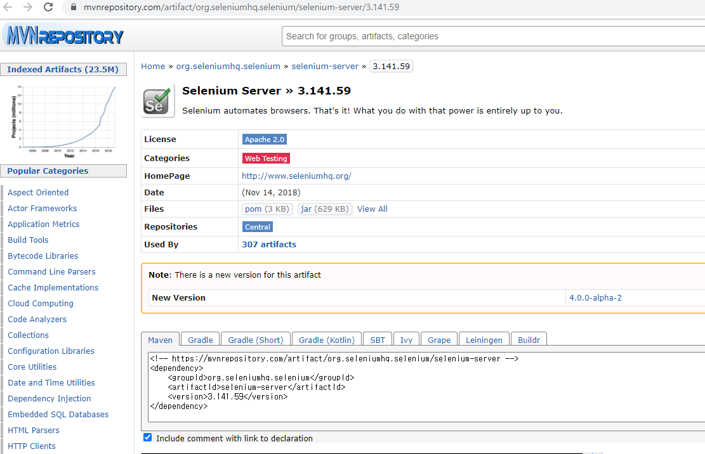Download the pom (3 KB) file
This screenshot has height=454, width=705.
pyautogui.click(x=267, y=209)
